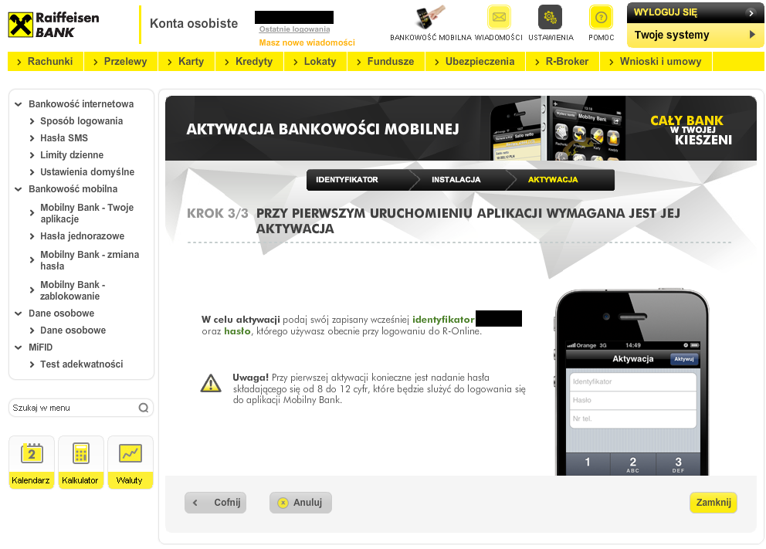Open the Ustawienia gears icon
The height and width of the screenshot is (549, 766).
pyautogui.click(x=550, y=18)
